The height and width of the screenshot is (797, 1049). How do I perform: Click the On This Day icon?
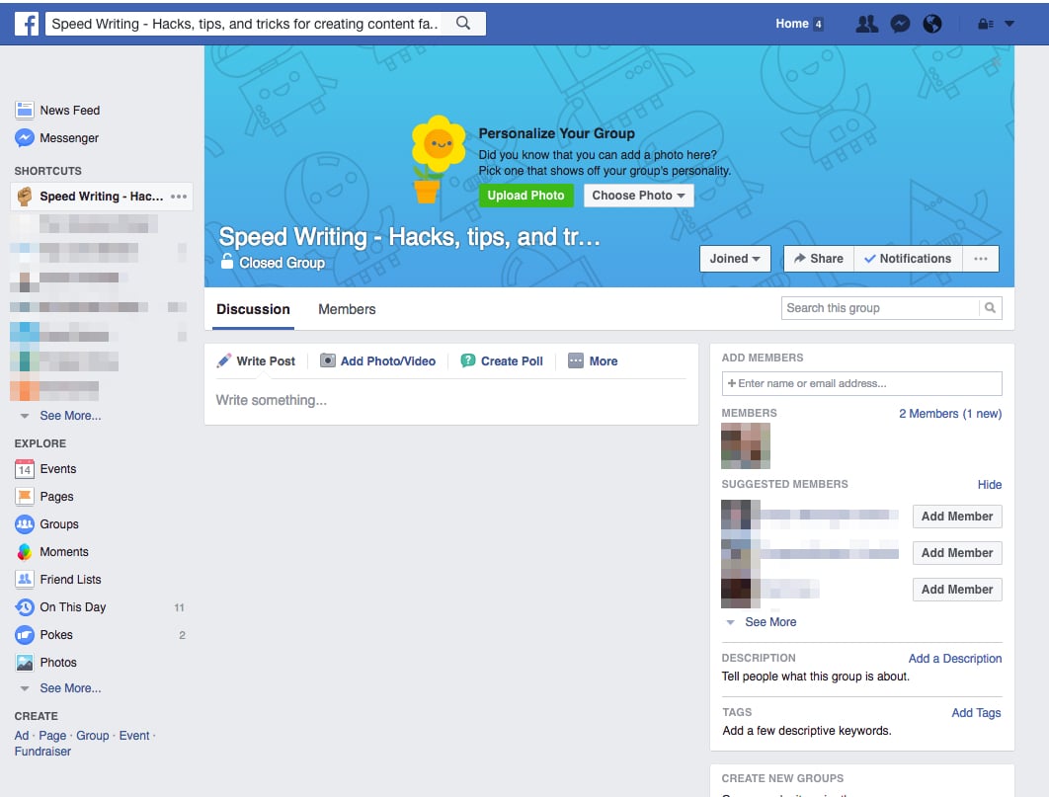(x=25, y=607)
